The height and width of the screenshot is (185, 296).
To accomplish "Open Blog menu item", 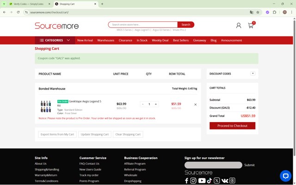I will click(214, 40).
